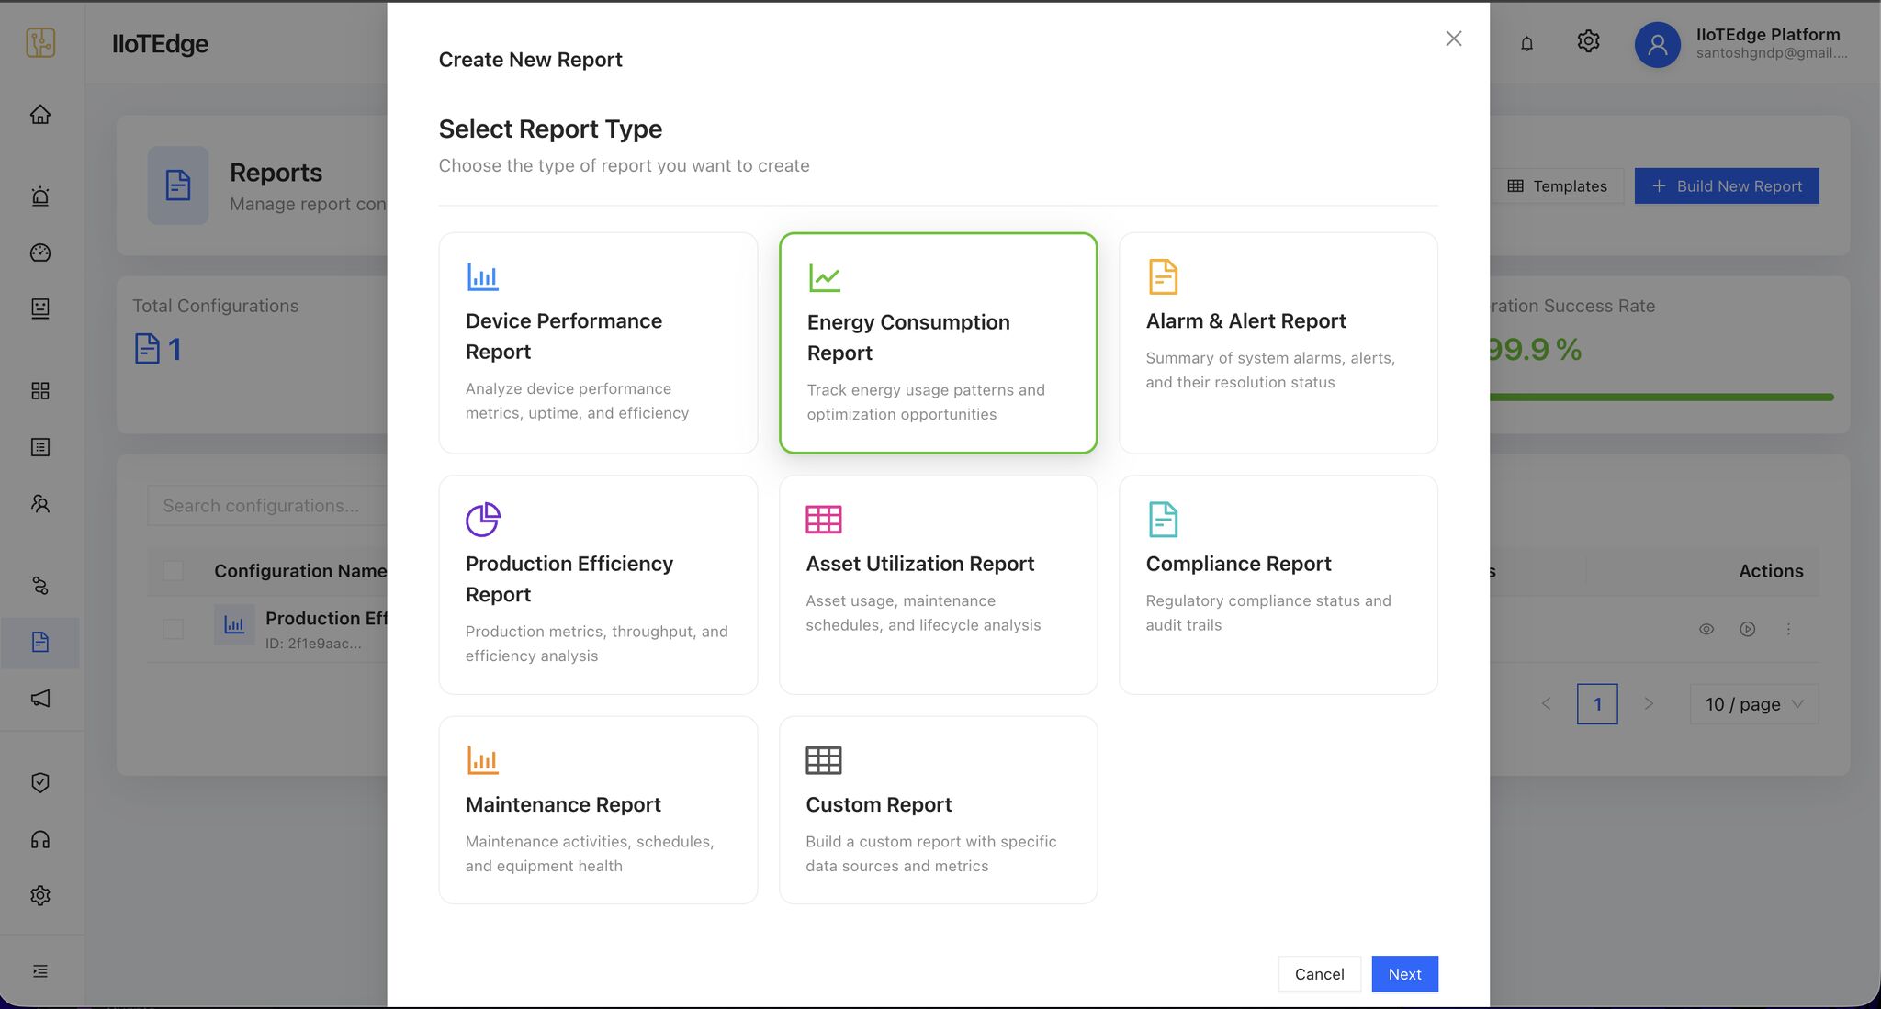
Task: Open the list sidebar icon
Action: coord(40,447)
